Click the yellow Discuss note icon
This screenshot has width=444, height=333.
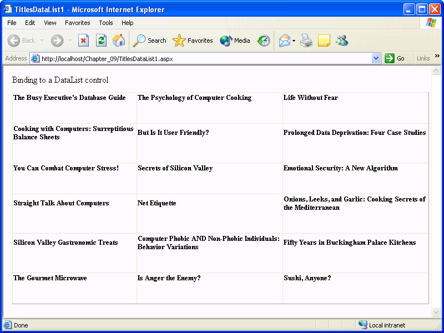pyautogui.click(x=324, y=41)
